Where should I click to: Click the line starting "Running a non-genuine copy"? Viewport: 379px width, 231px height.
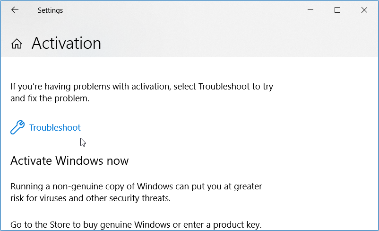click(136, 187)
